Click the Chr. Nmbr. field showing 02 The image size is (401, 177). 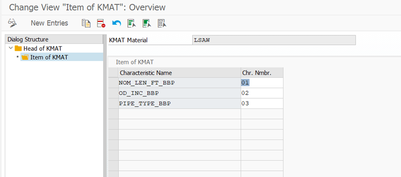(261, 93)
